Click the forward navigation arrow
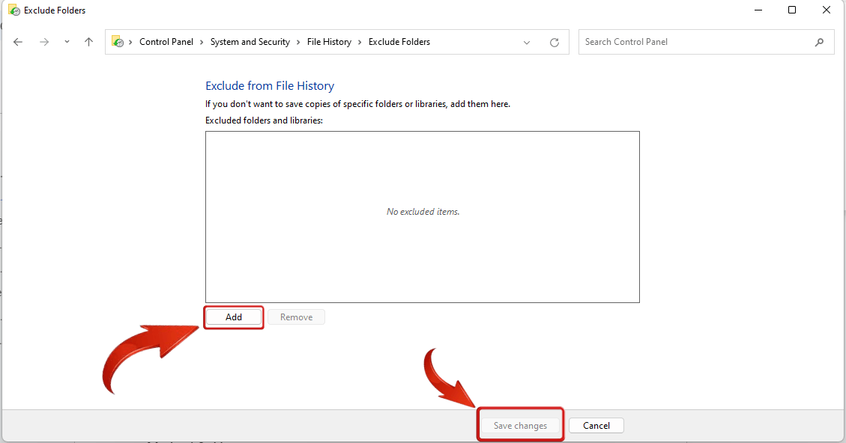This screenshot has height=443, width=846. click(x=43, y=42)
